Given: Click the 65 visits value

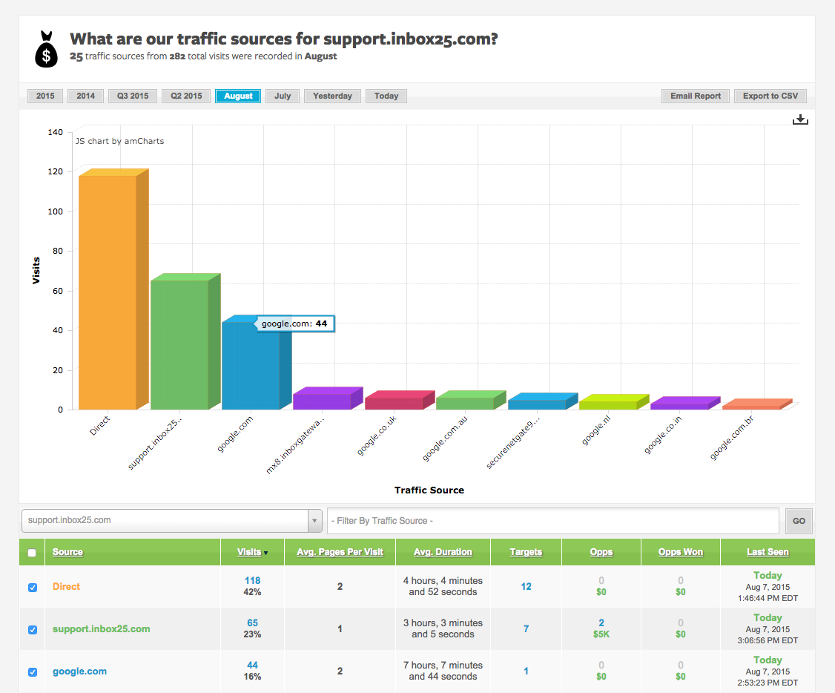Looking at the screenshot, I should (252, 623).
